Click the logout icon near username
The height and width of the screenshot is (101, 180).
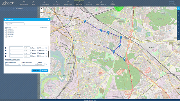pos(175,1)
